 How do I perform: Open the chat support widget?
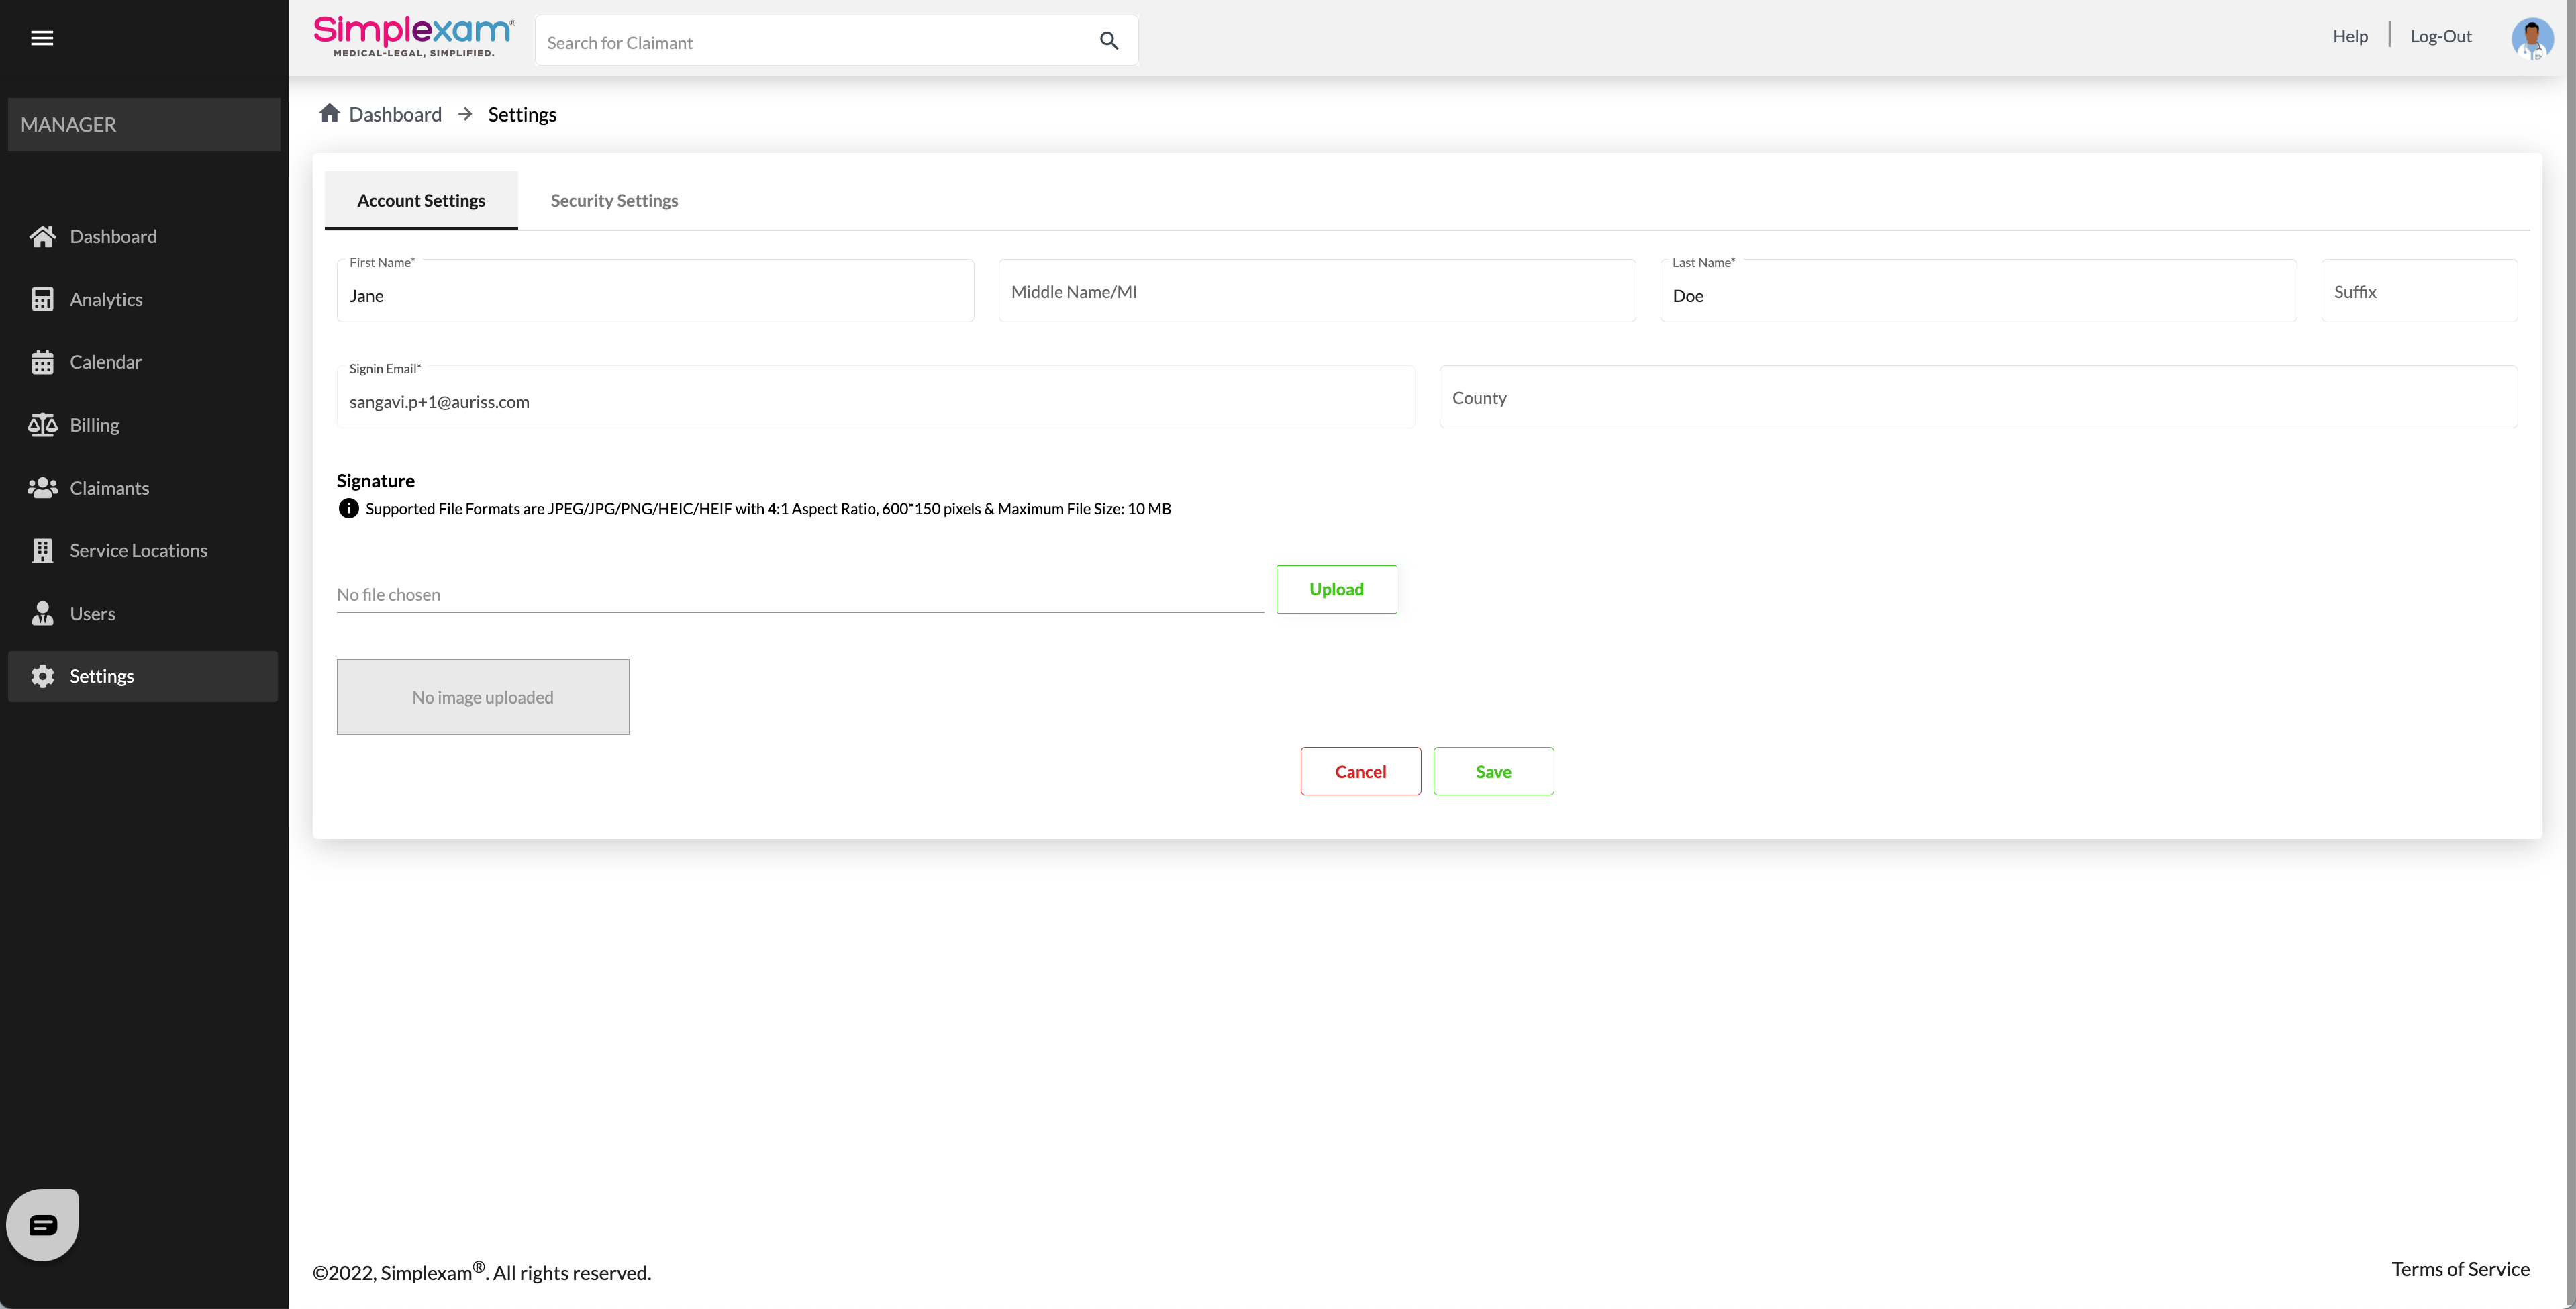(42, 1224)
